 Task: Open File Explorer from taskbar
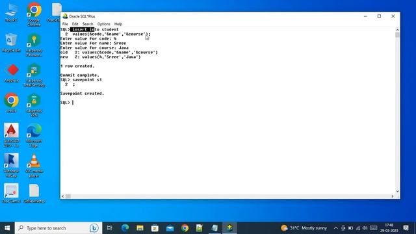140,228
